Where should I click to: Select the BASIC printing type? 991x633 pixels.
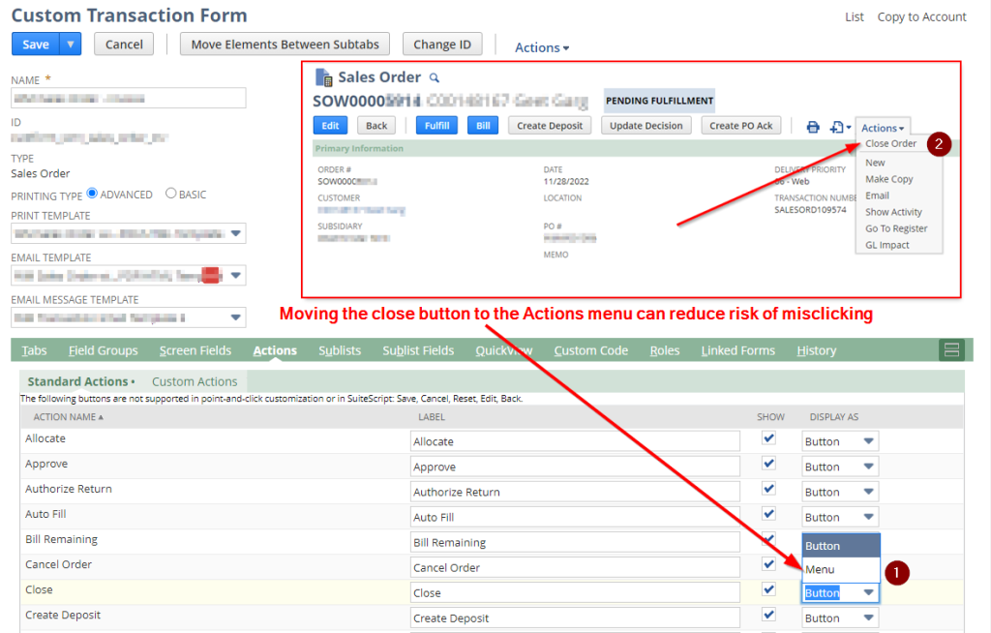point(170,194)
